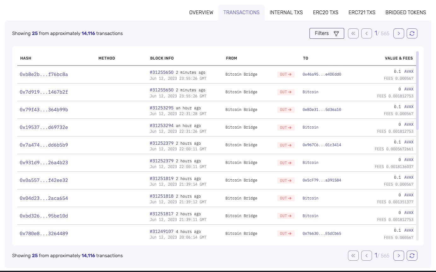Open Bitcoin recipient in 0x7d919...1467b2f row

pos(310,92)
